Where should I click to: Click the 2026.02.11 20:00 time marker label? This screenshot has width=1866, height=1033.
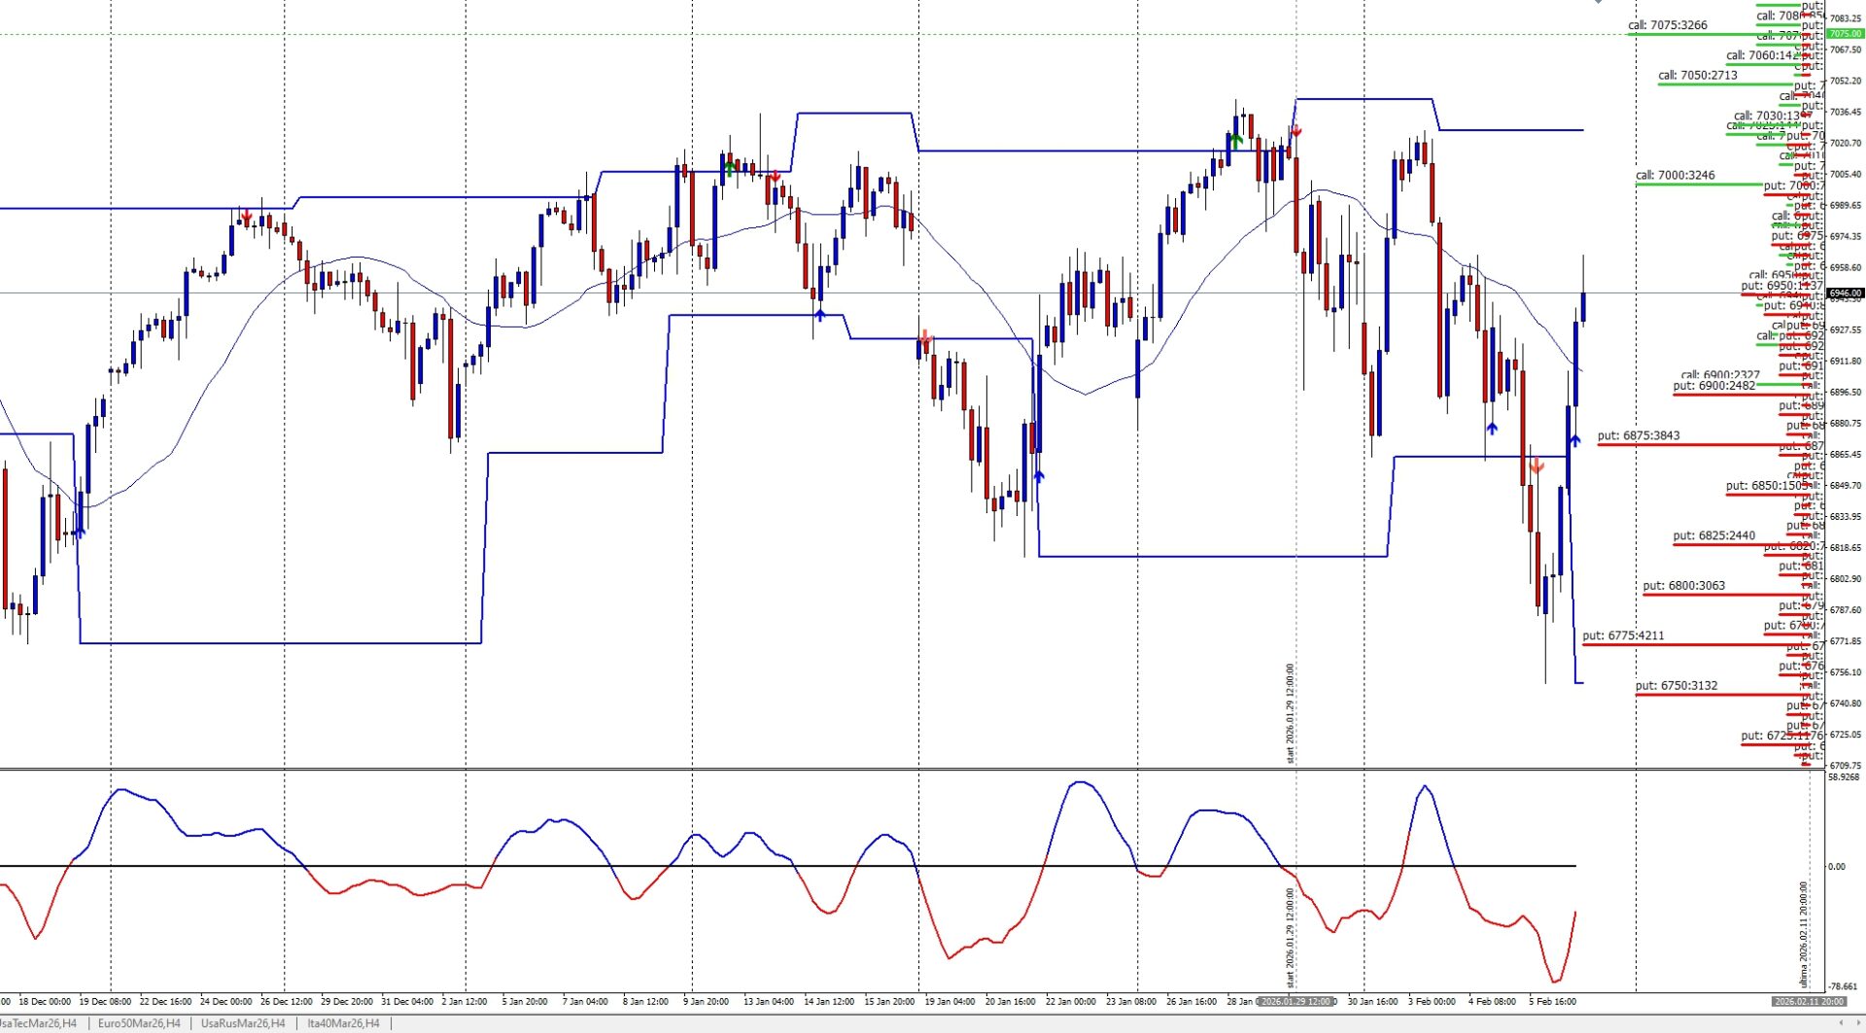[1809, 1002]
